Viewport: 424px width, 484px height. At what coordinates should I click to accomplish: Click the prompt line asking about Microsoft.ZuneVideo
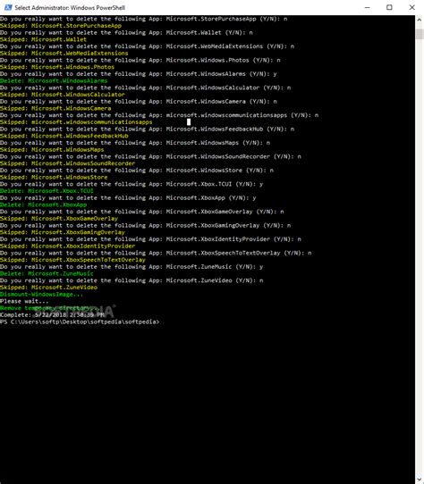click(131, 281)
